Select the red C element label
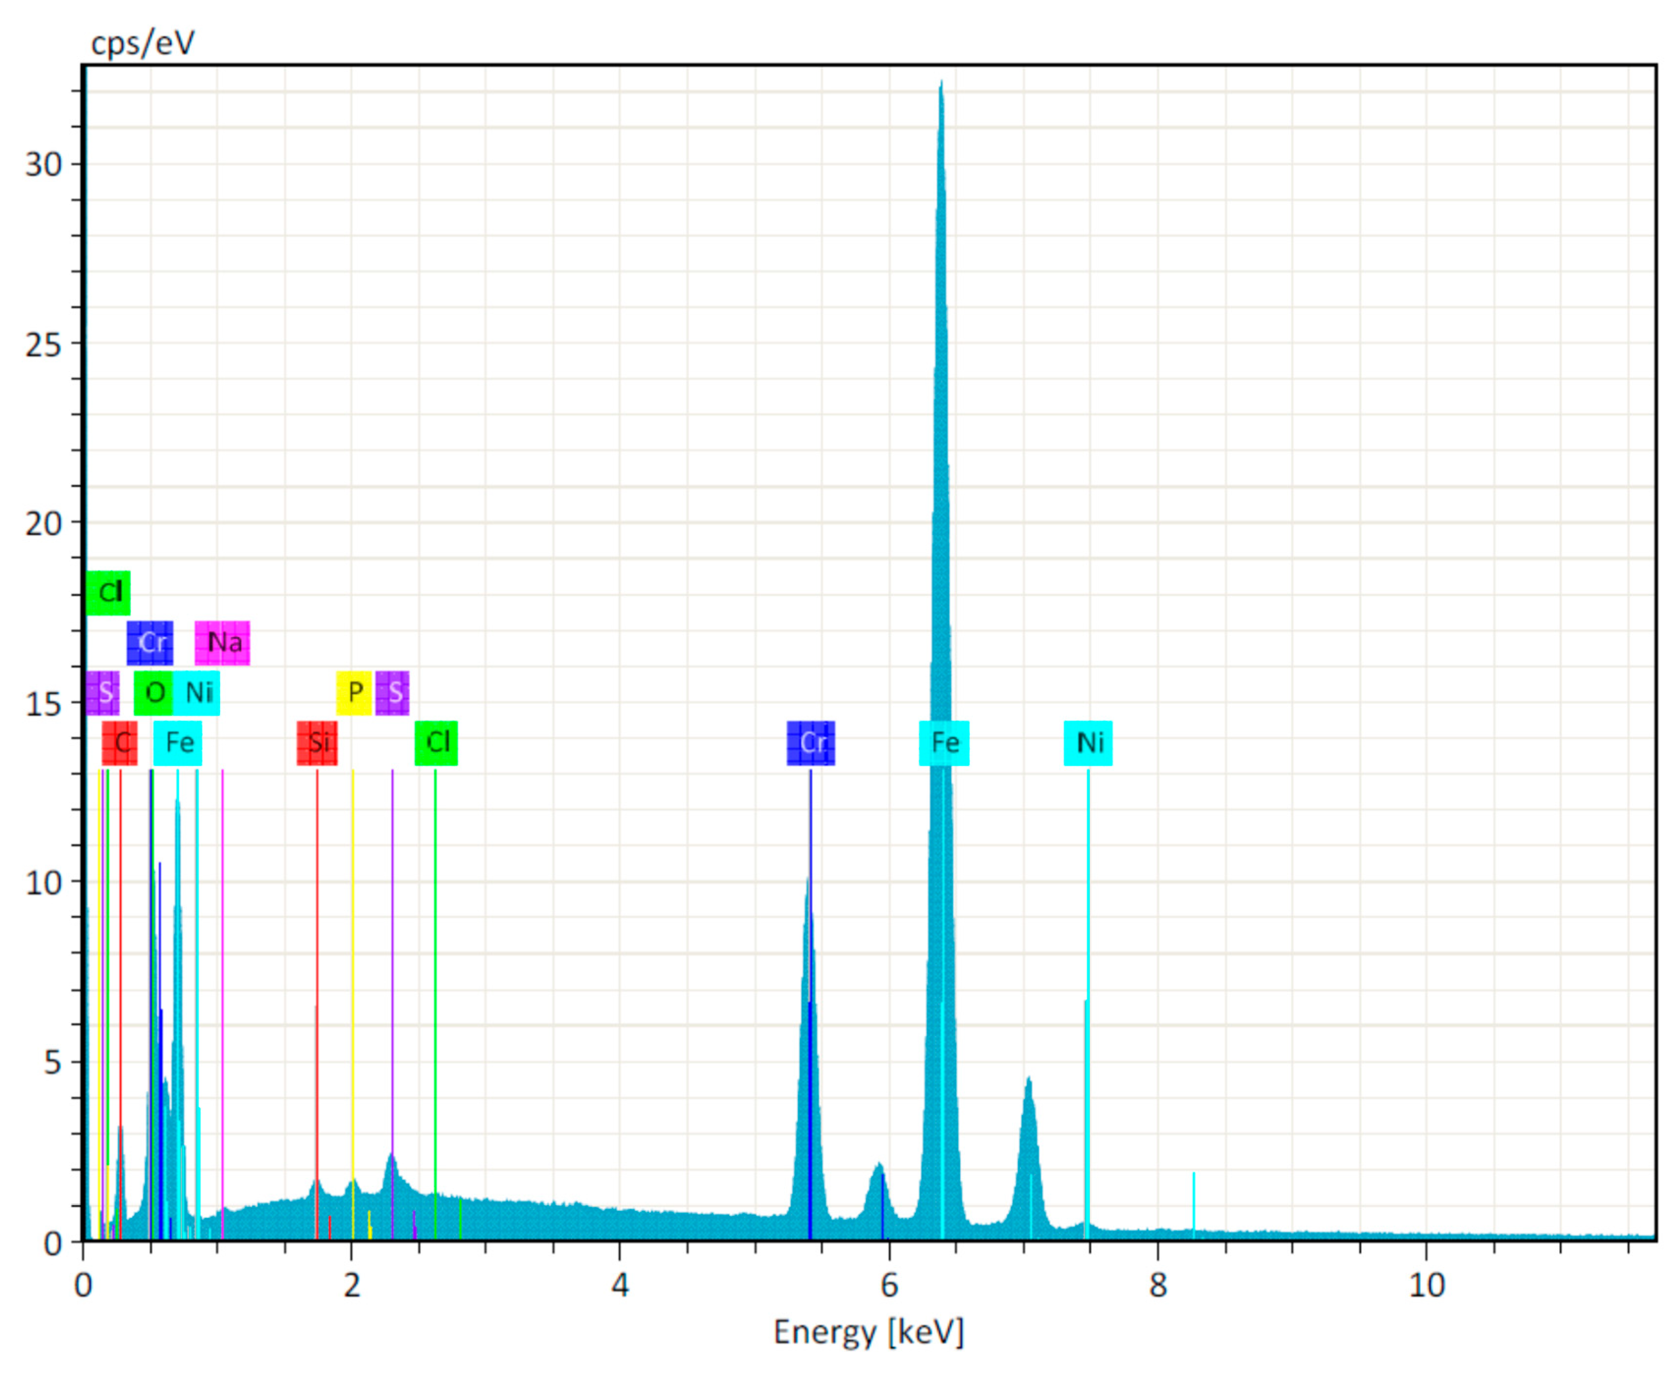 [x=120, y=743]
